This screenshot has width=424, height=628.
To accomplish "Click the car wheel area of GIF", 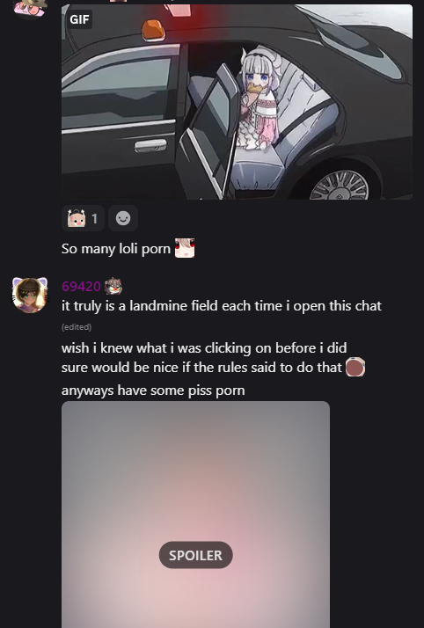I will pyautogui.click(x=340, y=185).
